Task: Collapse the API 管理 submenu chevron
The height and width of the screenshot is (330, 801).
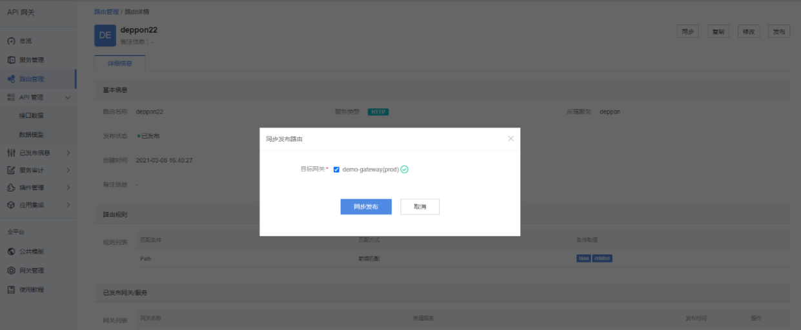Action: [68, 97]
